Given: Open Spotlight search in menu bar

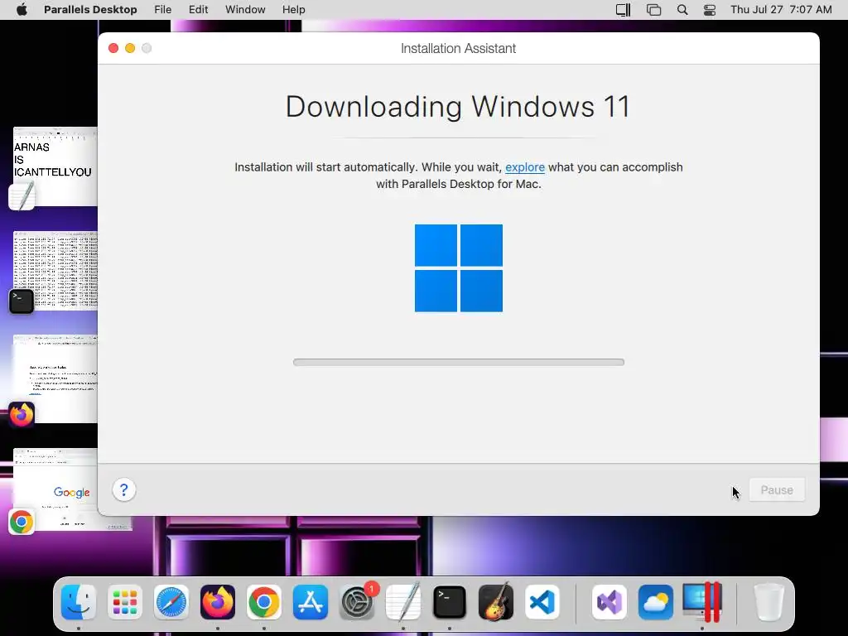Looking at the screenshot, I should click(682, 10).
